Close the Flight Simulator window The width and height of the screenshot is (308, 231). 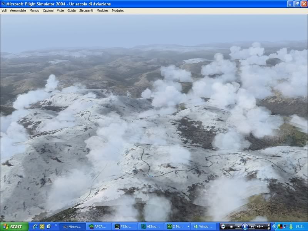(304, 4)
